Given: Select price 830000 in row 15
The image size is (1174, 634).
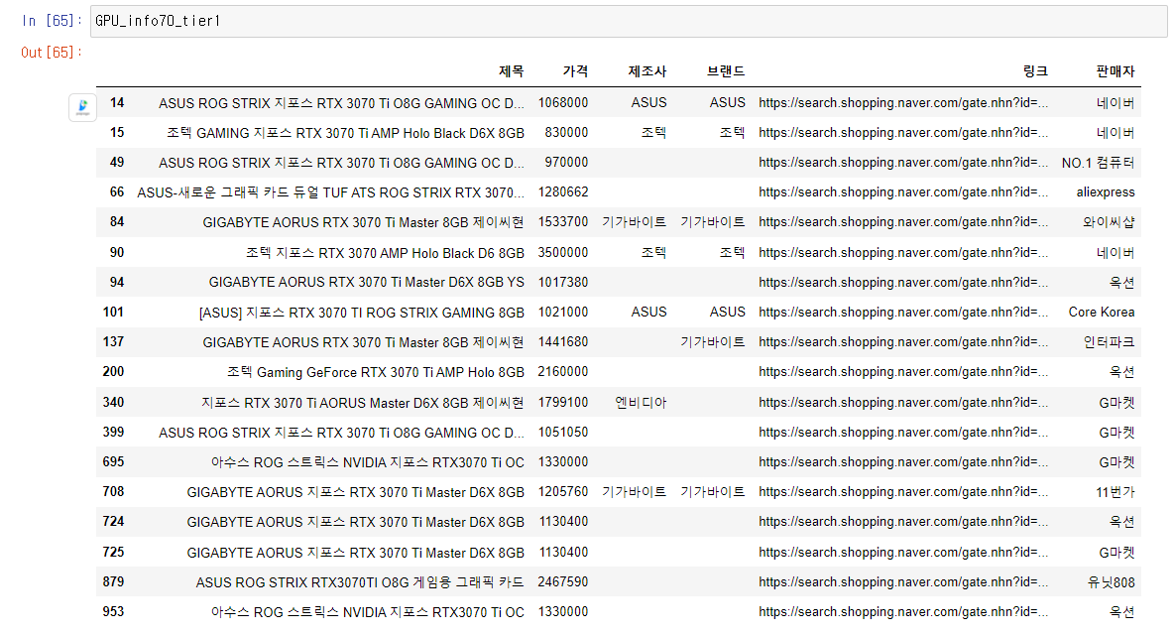Looking at the screenshot, I should pos(567,133).
